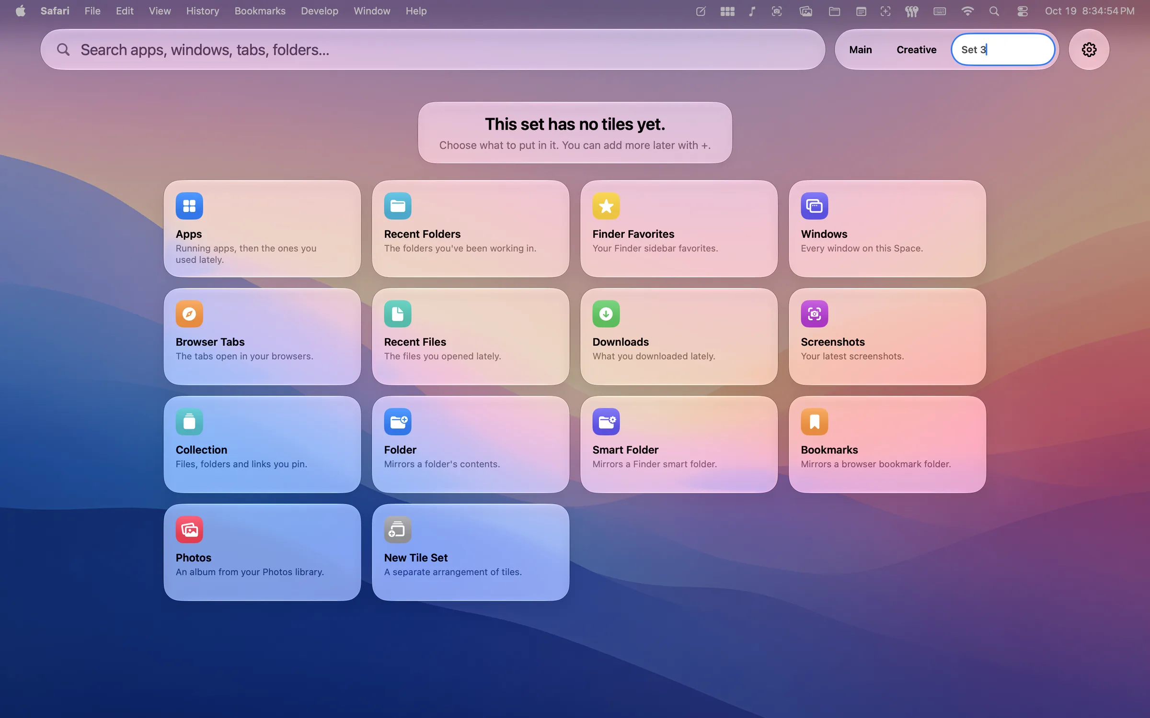Viewport: 1150px width, 718px height.
Task: Select the Finder Favorites star icon
Action: [x=606, y=206]
